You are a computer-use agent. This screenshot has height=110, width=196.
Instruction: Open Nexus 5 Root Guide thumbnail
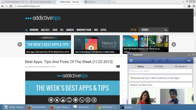coord(97,44)
